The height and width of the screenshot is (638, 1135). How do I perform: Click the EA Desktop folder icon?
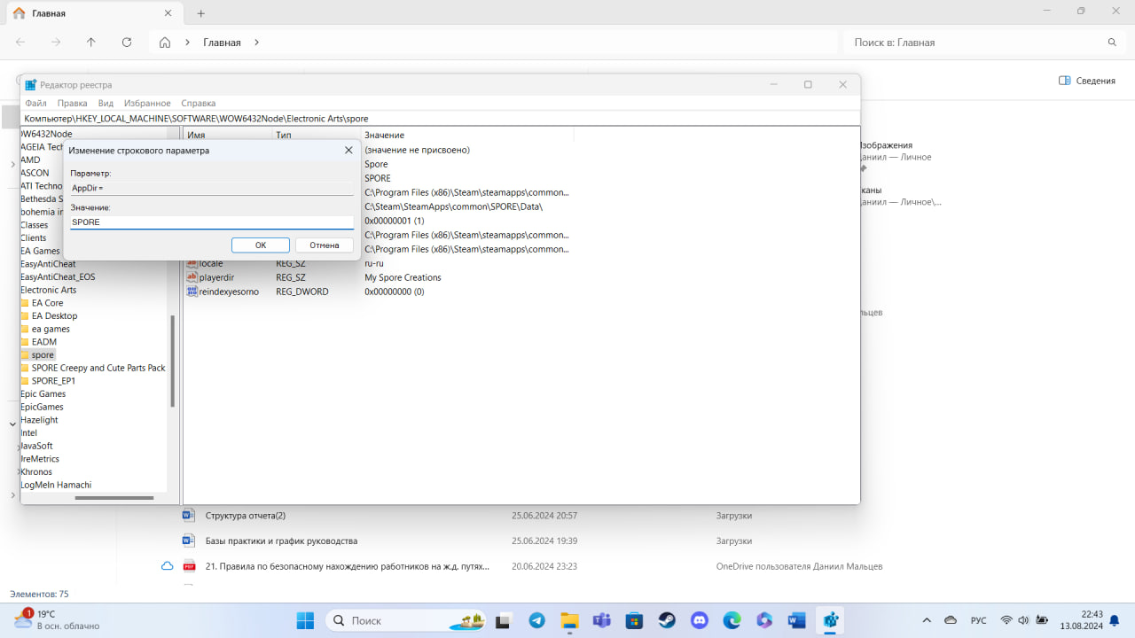click(x=25, y=315)
